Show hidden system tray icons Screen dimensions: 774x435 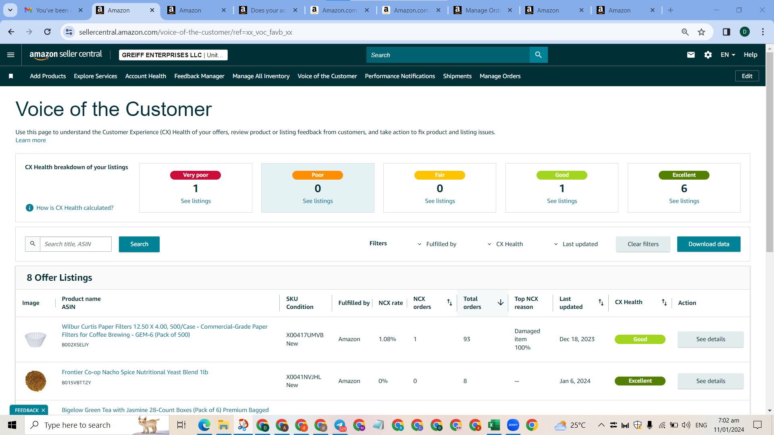coord(601,425)
